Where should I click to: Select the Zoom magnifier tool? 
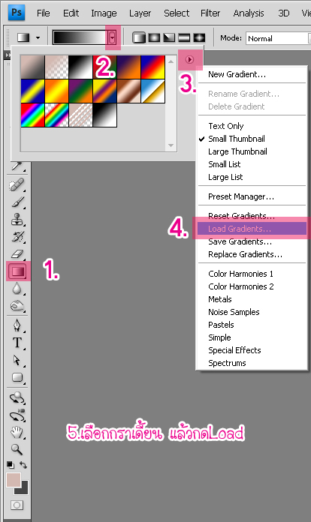coord(17,449)
